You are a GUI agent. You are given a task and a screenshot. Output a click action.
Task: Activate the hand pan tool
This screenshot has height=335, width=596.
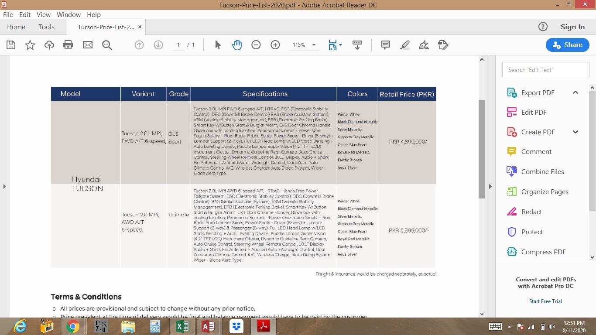[x=237, y=45]
